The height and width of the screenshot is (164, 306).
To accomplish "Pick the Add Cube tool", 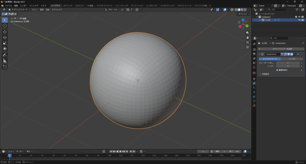I will click(x=5, y=67).
